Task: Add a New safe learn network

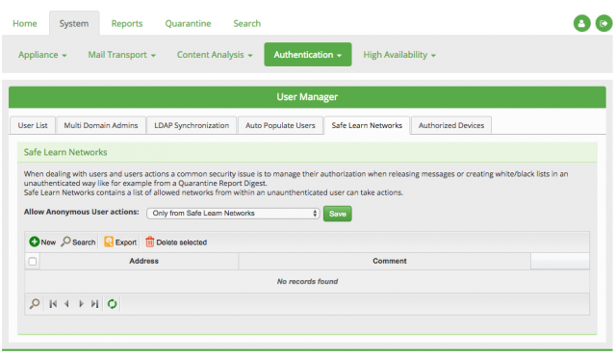Action: coord(42,242)
